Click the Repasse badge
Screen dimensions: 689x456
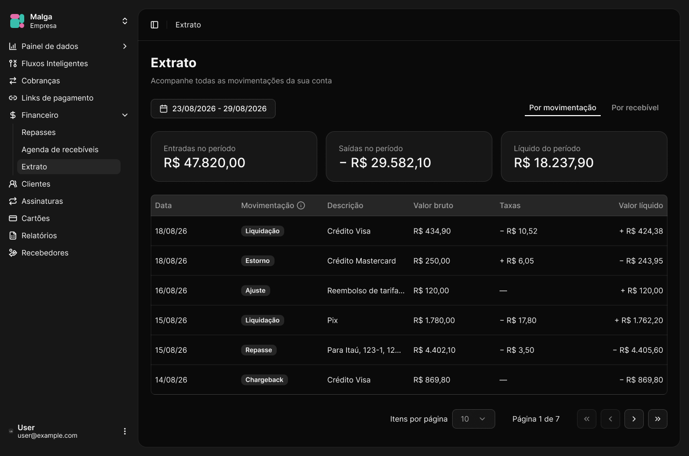(259, 350)
